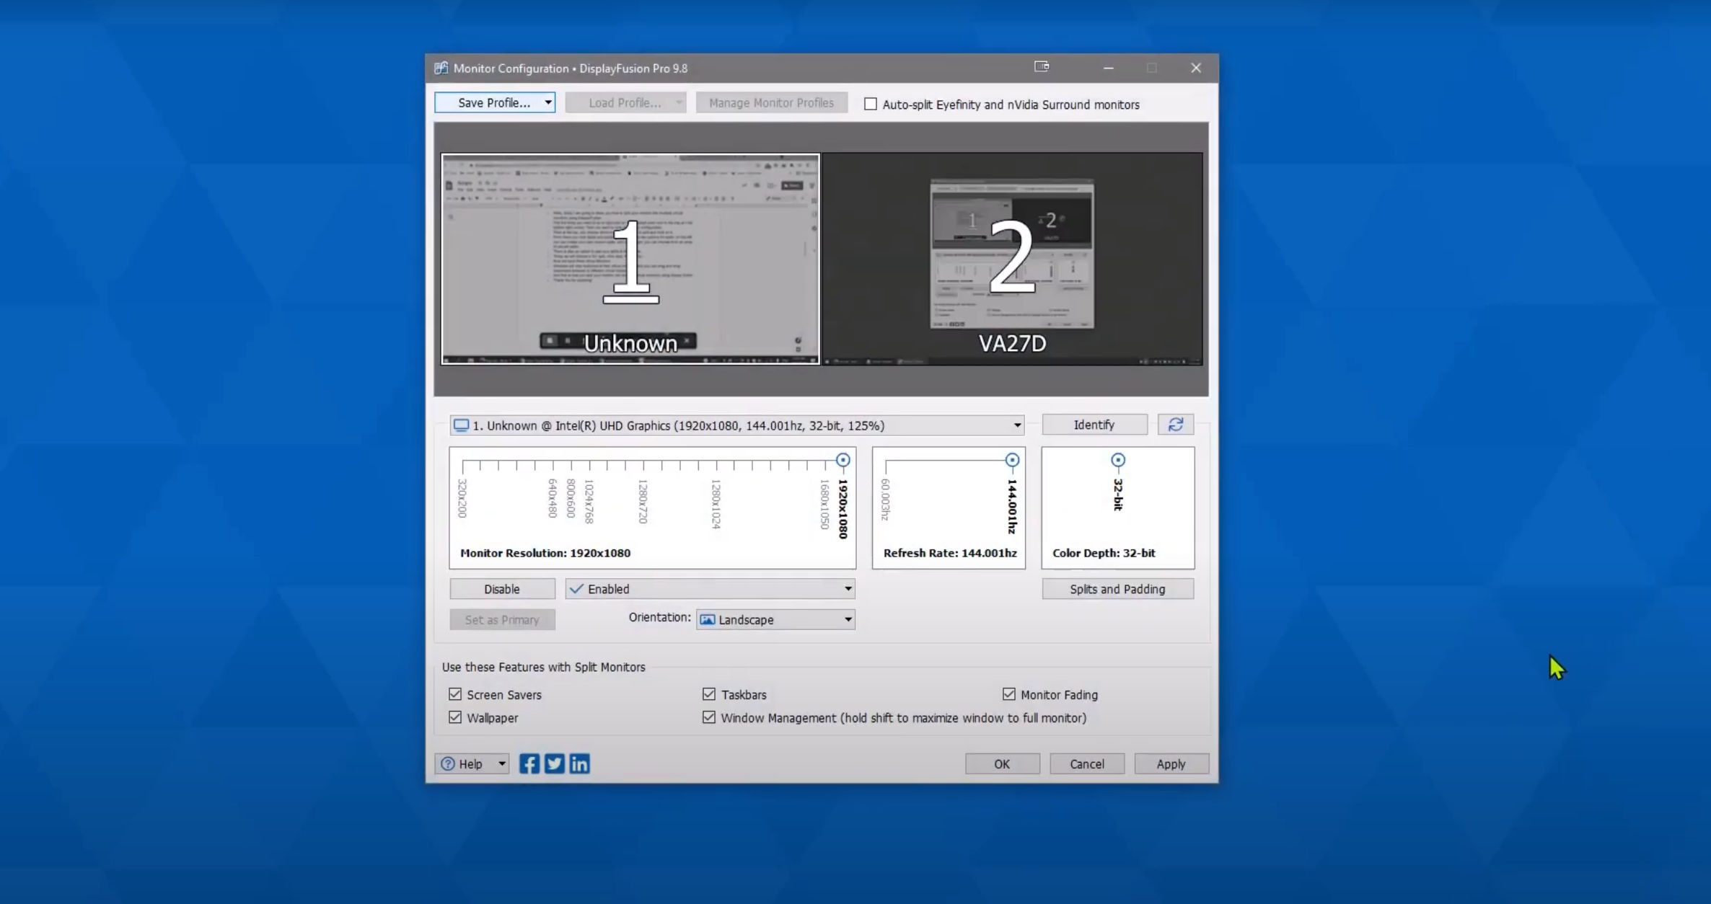Click the Apply button
Image resolution: width=1711 pixels, height=904 pixels.
pyautogui.click(x=1171, y=763)
